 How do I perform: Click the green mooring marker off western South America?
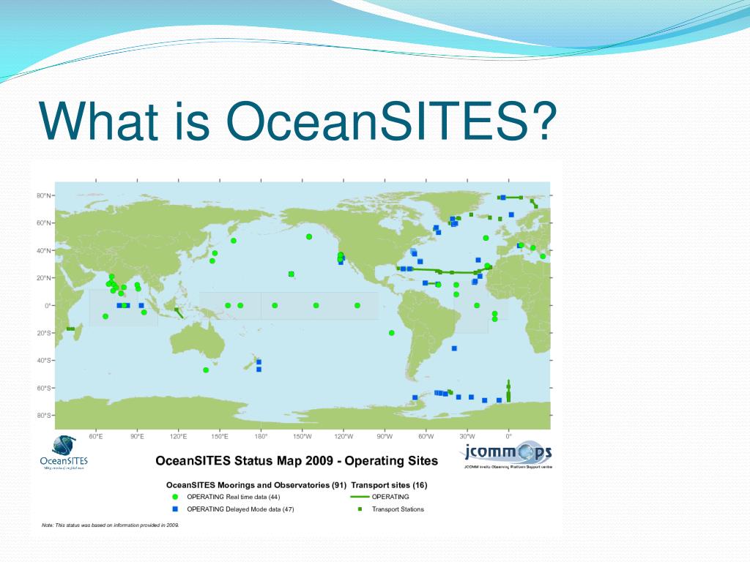pos(392,333)
